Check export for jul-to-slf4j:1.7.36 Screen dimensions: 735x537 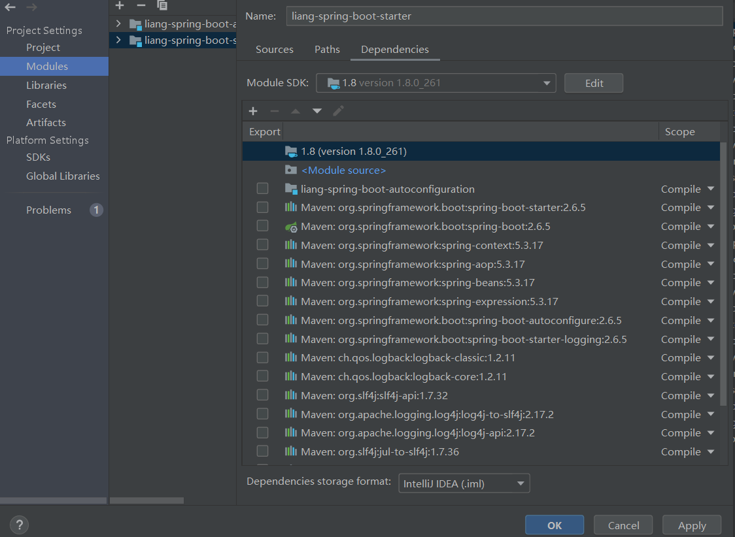tap(262, 451)
